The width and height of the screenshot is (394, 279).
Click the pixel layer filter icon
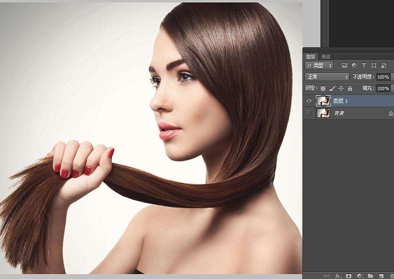tap(344, 65)
